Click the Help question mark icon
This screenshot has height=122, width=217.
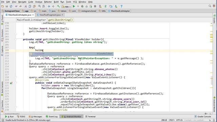[121, 6]
